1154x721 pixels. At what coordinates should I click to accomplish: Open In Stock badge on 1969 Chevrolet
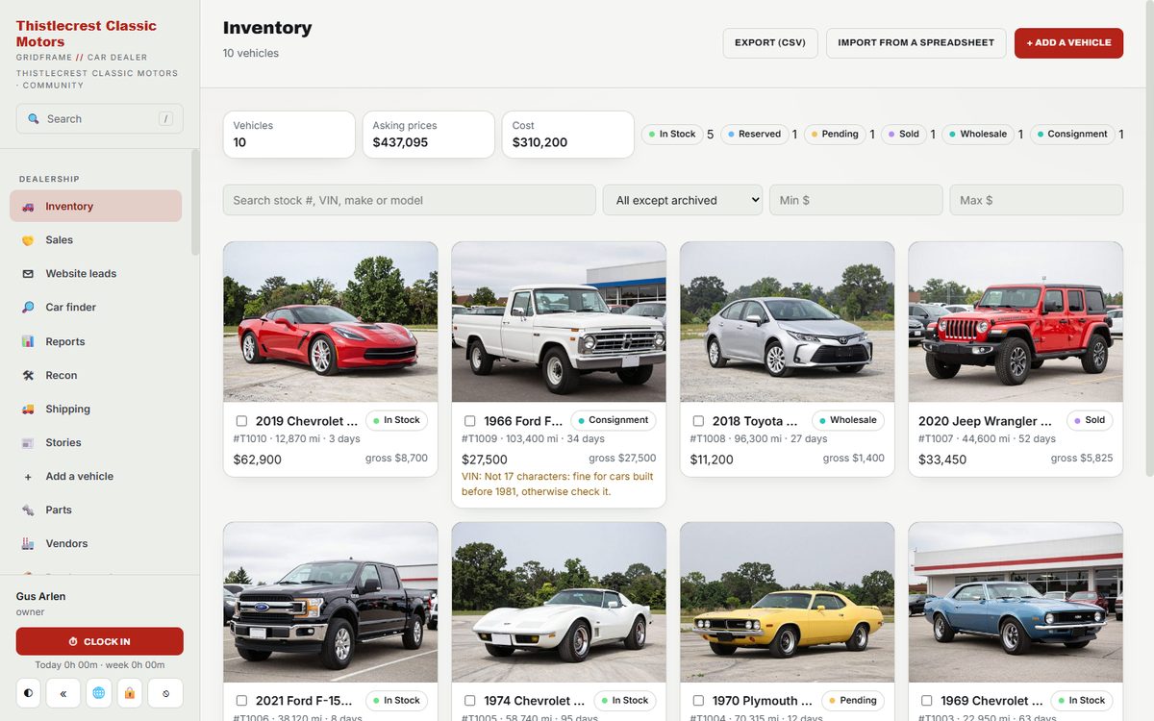pyautogui.click(x=1082, y=700)
